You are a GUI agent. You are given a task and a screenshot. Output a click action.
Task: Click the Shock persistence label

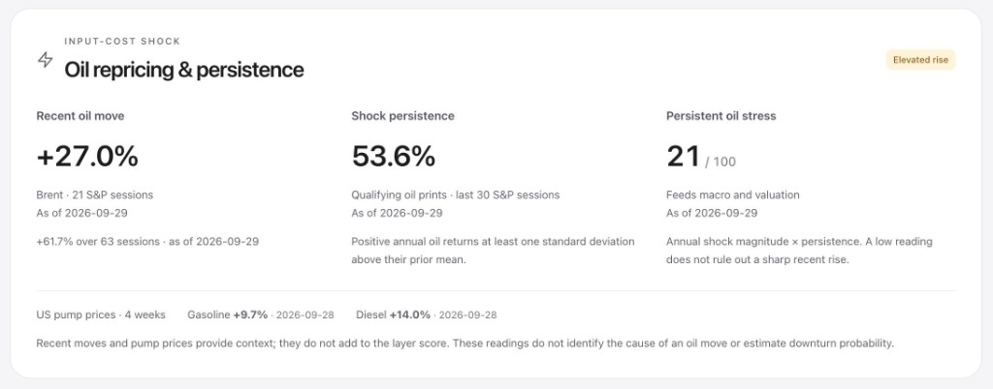coord(402,116)
